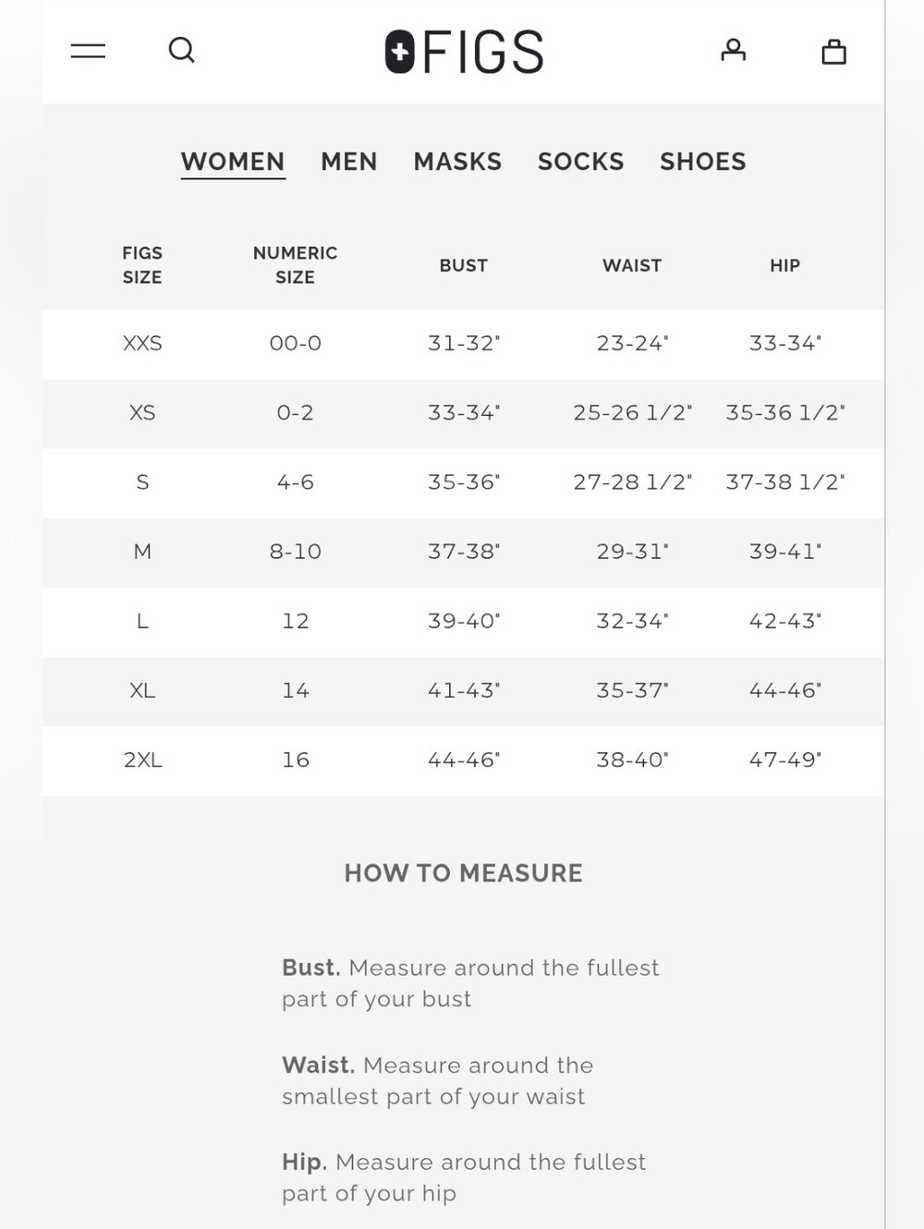The height and width of the screenshot is (1229, 924).
Task: Switch to the MASKS tab
Action: [x=457, y=162]
